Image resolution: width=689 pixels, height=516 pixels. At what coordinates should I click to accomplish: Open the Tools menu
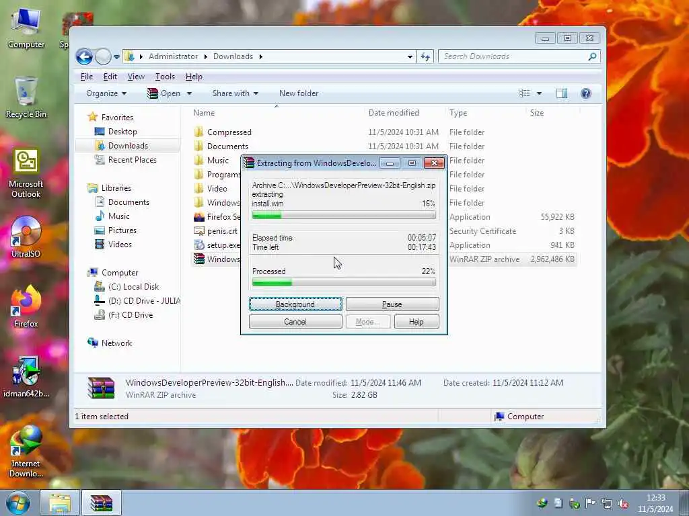166,77
